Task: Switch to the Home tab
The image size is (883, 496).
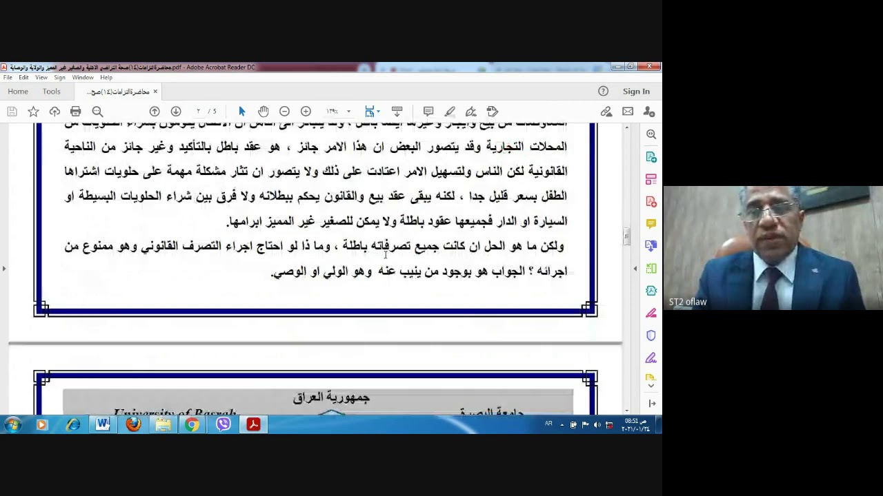Action: (x=18, y=92)
